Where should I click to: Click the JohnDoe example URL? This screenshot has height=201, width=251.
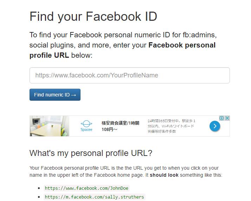point(86,188)
